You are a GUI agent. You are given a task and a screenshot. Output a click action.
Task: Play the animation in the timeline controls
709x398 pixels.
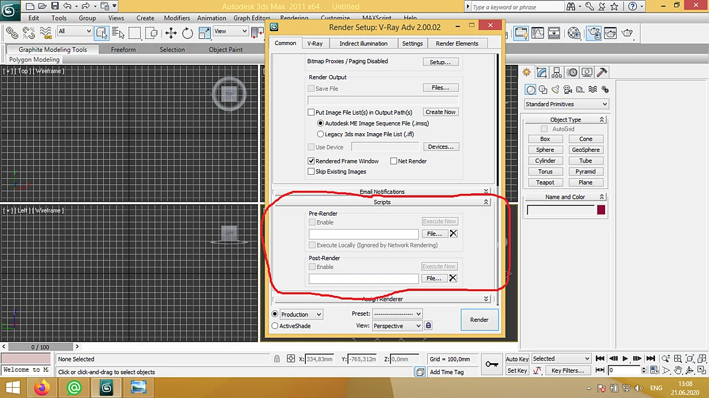click(x=625, y=358)
